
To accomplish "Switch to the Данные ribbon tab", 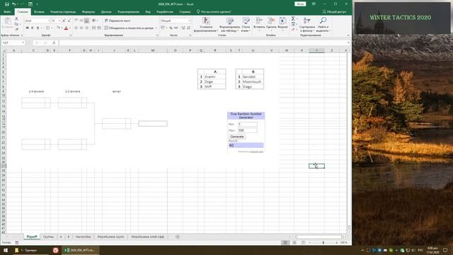I will pos(106,12).
